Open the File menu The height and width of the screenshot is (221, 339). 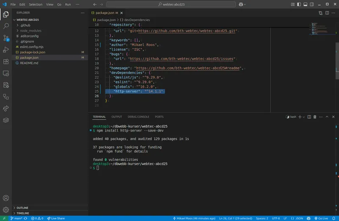tap(13, 4)
